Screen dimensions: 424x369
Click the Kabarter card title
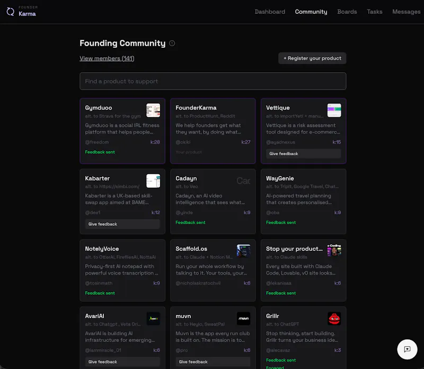pyautogui.click(x=98, y=178)
